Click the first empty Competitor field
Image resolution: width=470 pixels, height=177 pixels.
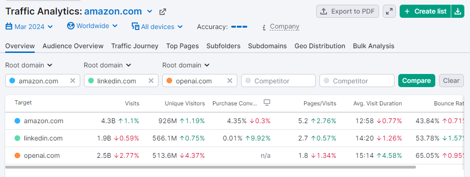tap(278, 81)
